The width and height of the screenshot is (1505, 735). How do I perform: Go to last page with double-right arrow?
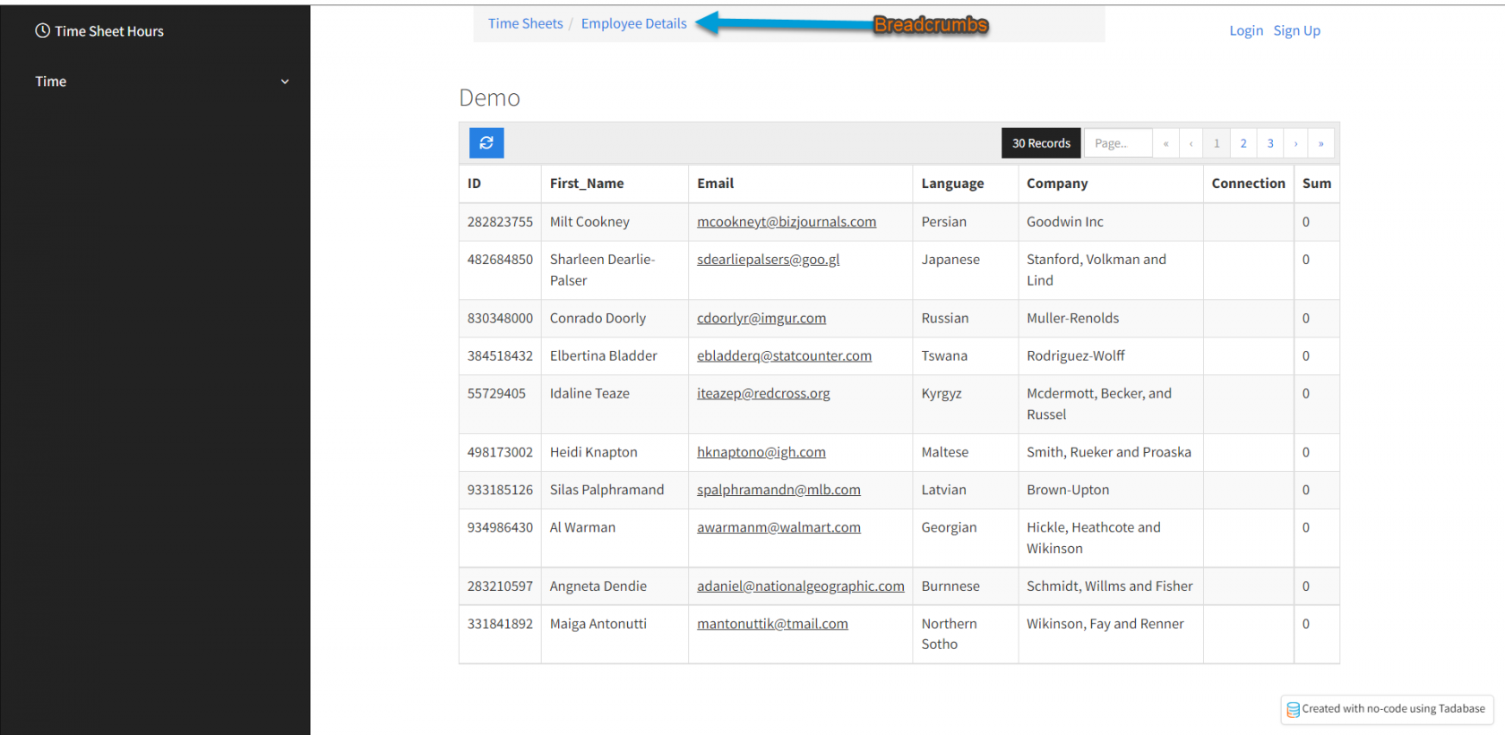1321,143
